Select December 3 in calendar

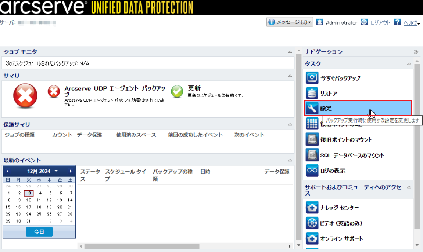(29, 193)
